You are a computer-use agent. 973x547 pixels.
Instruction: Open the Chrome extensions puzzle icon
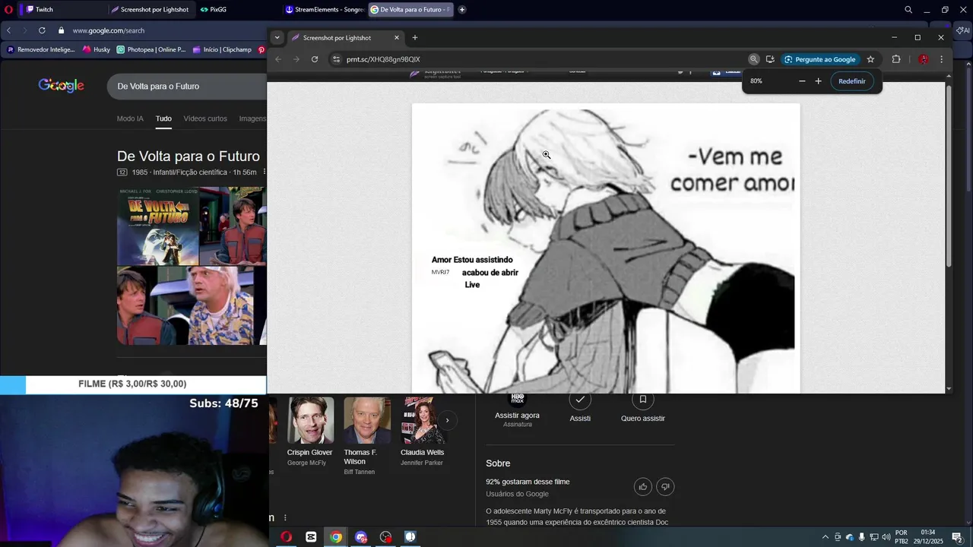(896, 59)
